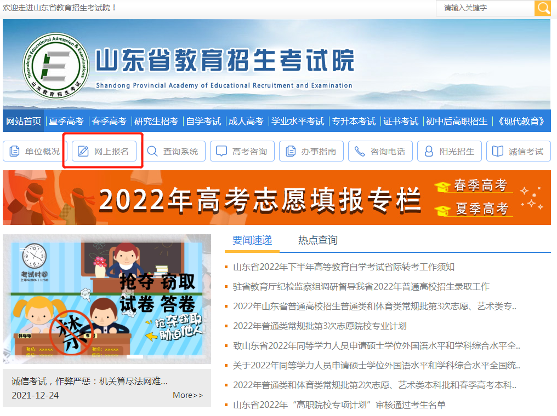Click the orange search magnifier button
This screenshot has height=416, width=557.
coord(543,8)
